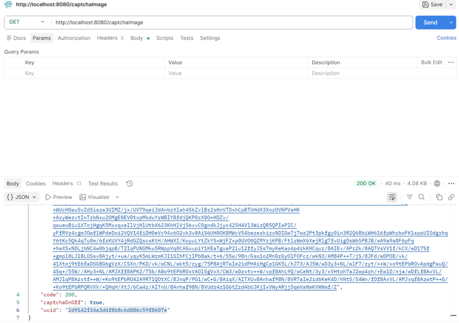Click the Save button
459x323 pixels.
coord(432,4)
